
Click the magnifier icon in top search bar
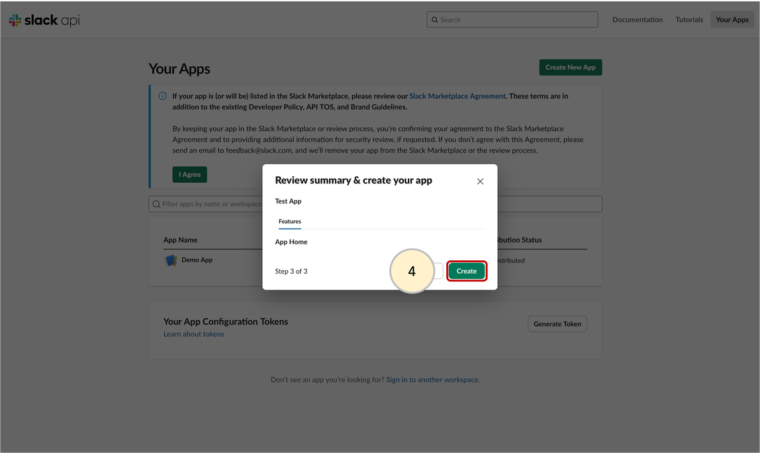point(435,20)
